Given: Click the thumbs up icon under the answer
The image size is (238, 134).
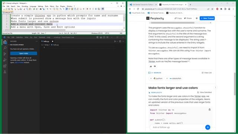Looking at the screenshot, I should point(151,66).
